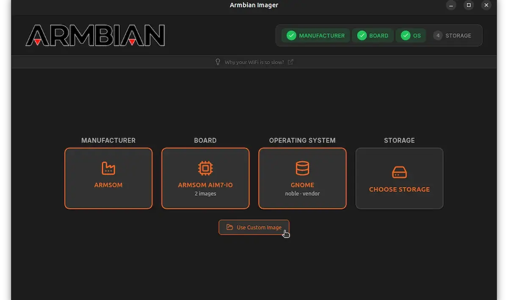Click the Armbian logo
The width and height of the screenshot is (508, 300).
[95, 35]
